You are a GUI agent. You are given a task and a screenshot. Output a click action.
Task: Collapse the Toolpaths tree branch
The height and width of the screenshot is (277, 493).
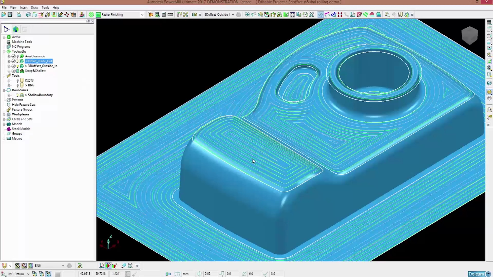pos(4,52)
